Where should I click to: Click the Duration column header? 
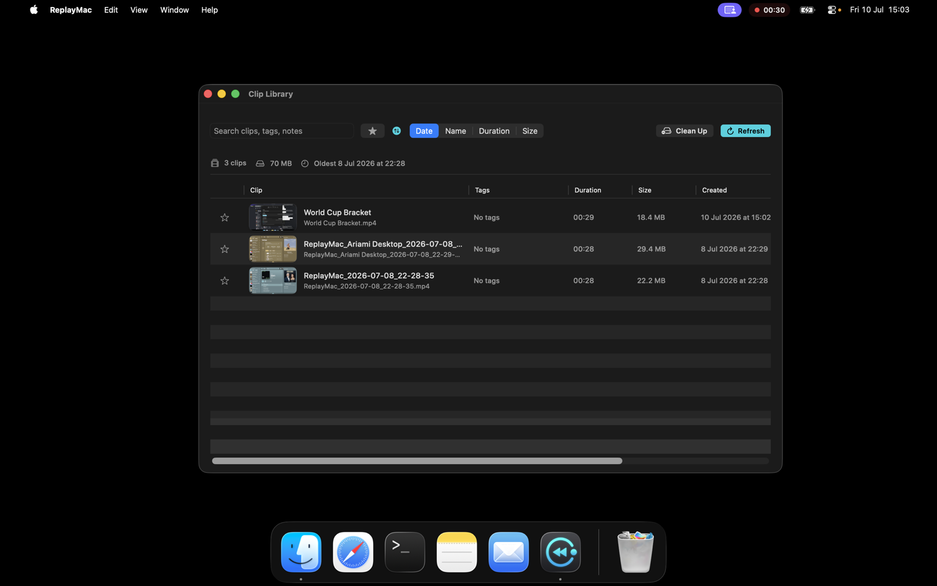[x=600, y=190]
